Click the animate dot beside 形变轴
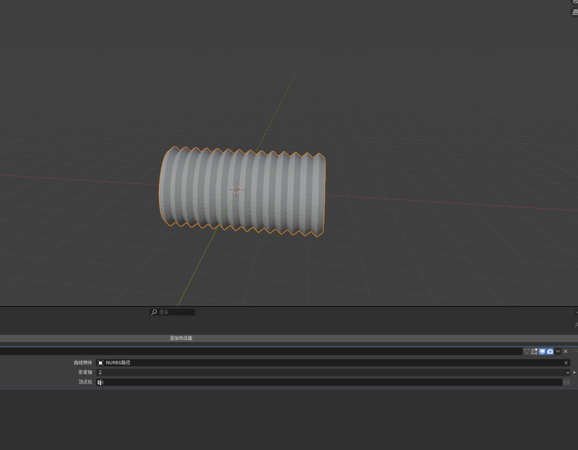578x450 pixels. click(x=574, y=372)
